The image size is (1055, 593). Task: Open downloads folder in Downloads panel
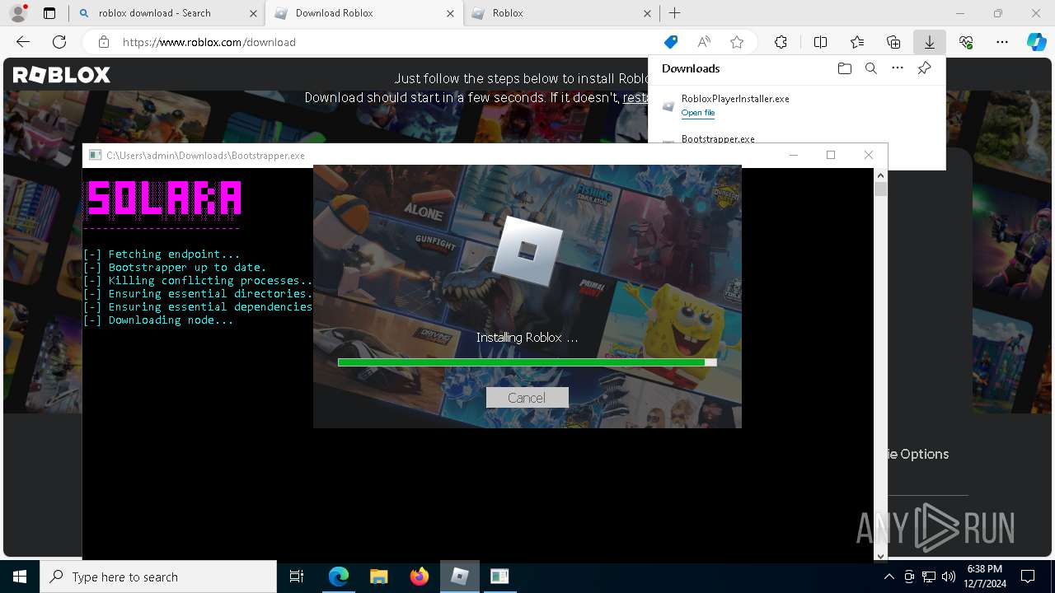tap(844, 68)
